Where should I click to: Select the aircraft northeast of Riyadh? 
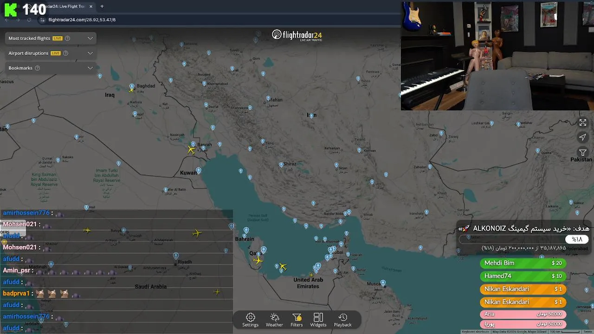coord(197,233)
